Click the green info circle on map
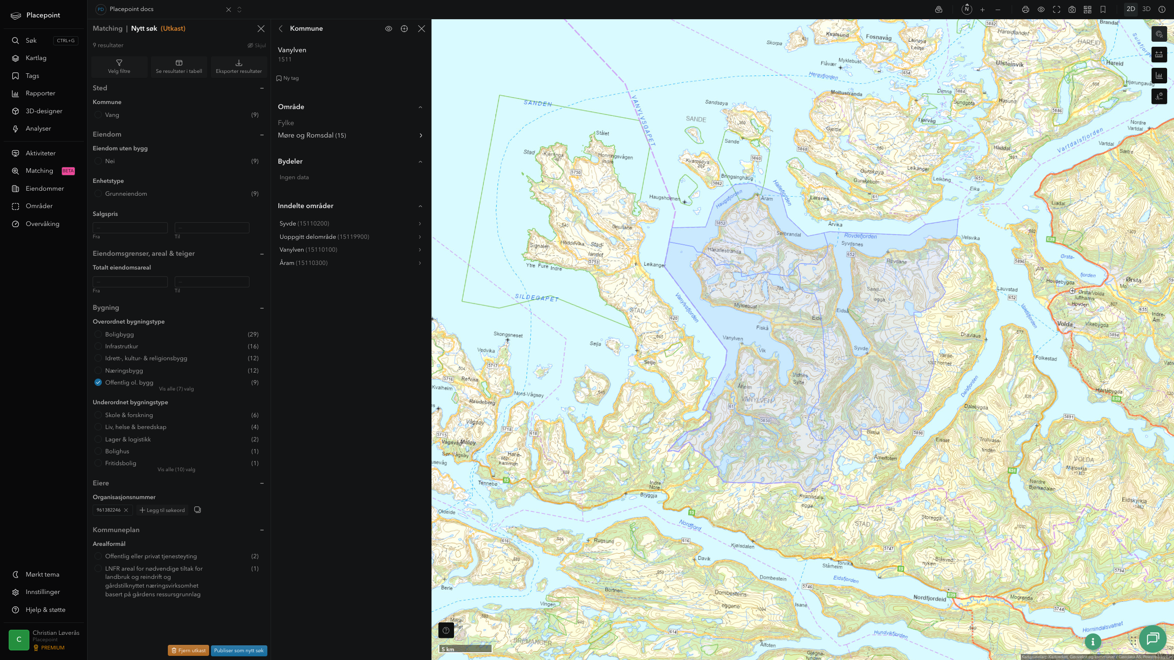The image size is (1174, 660). pyautogui.click(x=1093, y=642)
